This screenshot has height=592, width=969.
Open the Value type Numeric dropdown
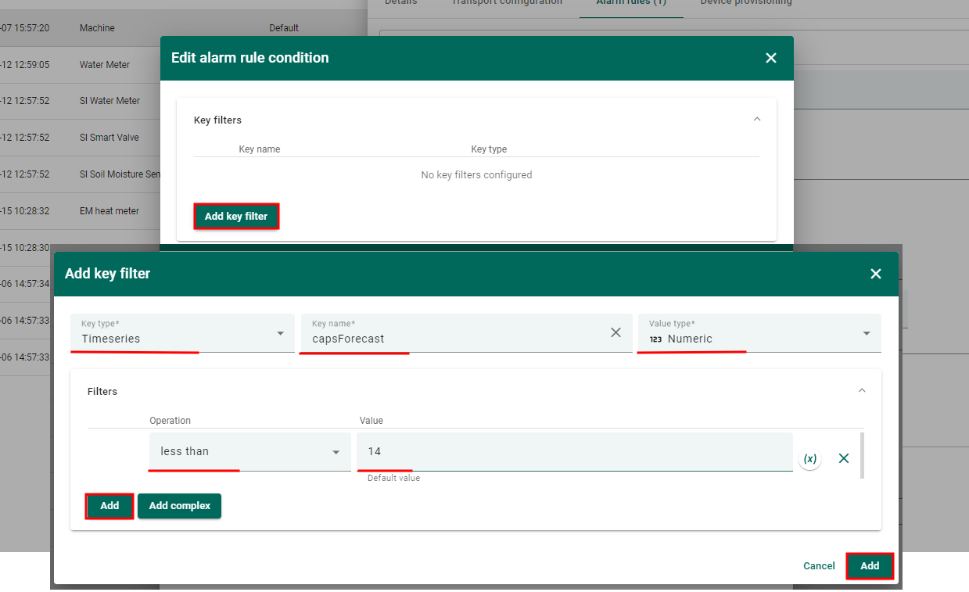click(x=759, y=334)
